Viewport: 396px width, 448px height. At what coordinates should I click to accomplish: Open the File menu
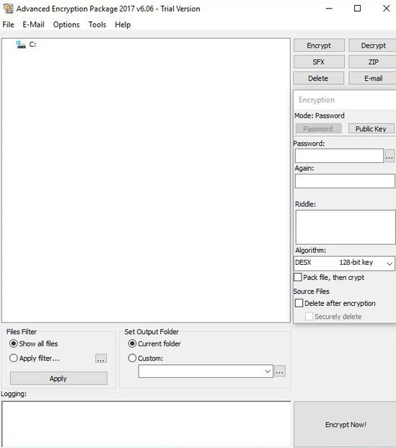coord(8,25)
